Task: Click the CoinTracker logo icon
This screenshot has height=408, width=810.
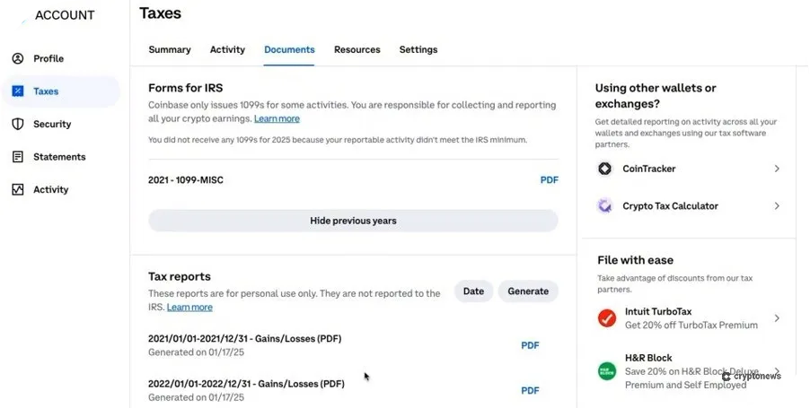Action: pos(605,169)
